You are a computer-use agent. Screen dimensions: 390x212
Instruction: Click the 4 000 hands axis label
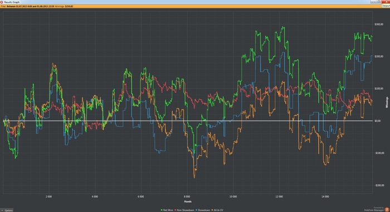tap(95, 196)
